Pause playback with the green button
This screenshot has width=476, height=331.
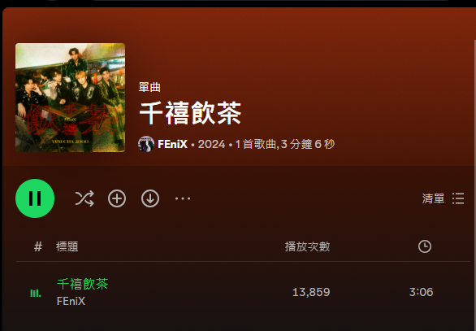[35, 198]
